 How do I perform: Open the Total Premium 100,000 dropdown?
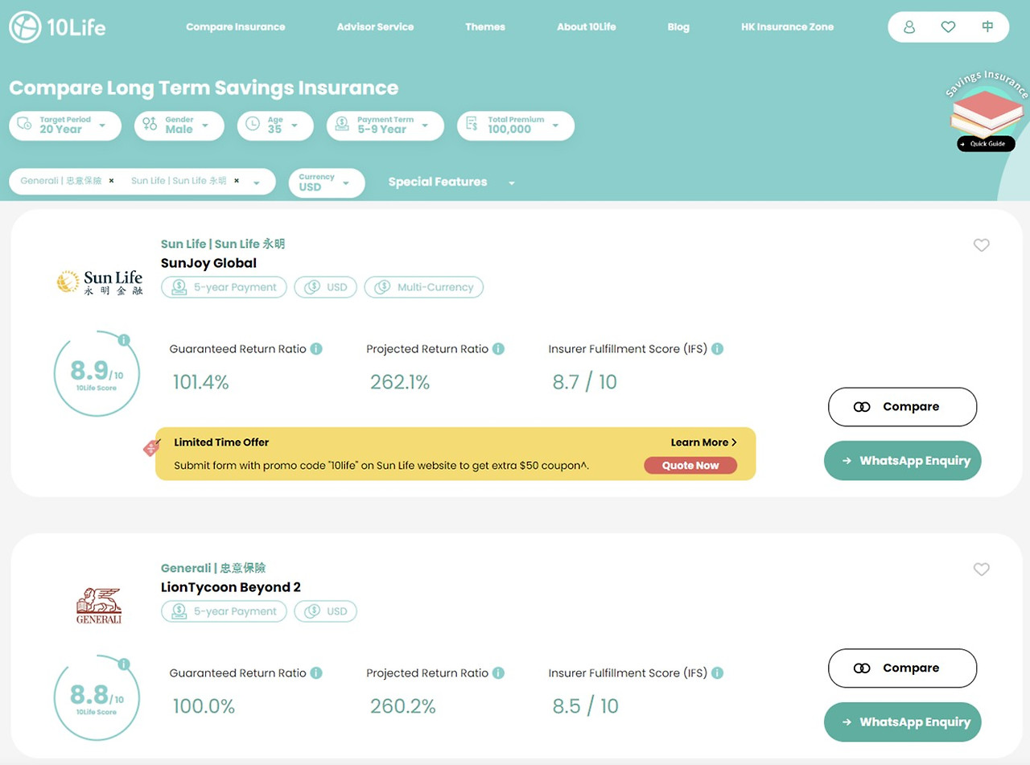(x=516, y=125)
